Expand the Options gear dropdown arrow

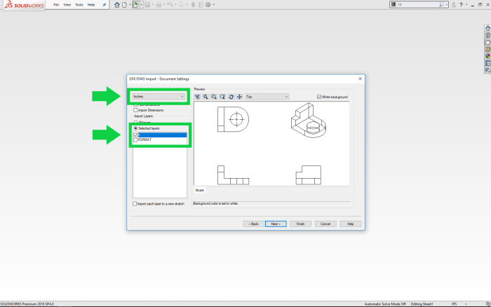214,5
